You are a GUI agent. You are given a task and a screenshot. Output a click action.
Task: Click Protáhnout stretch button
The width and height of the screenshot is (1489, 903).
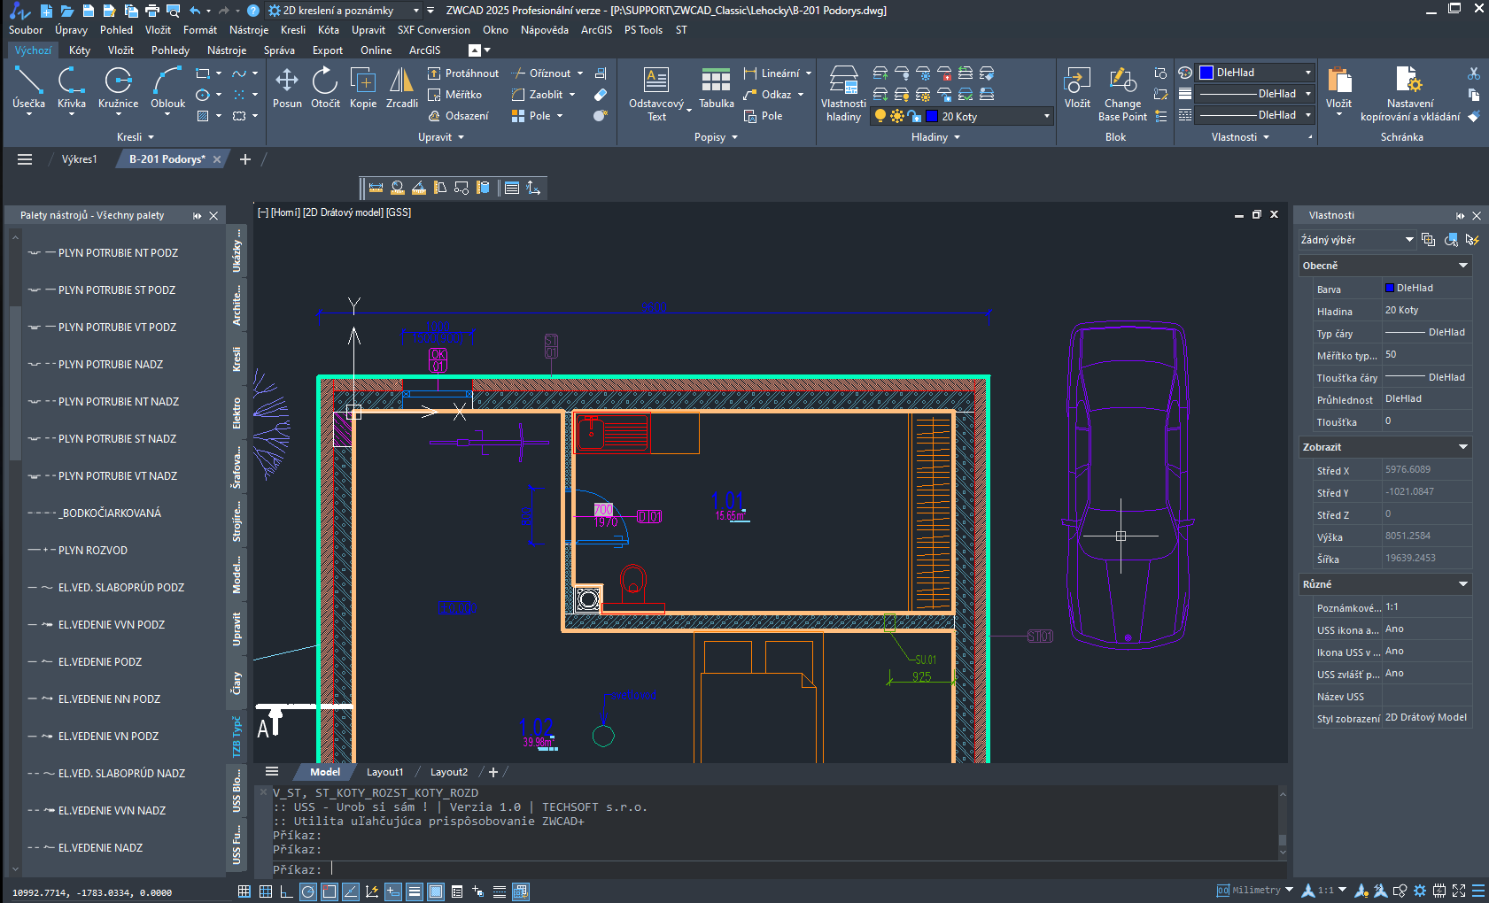pyautogui.click(x=462, y=73)
